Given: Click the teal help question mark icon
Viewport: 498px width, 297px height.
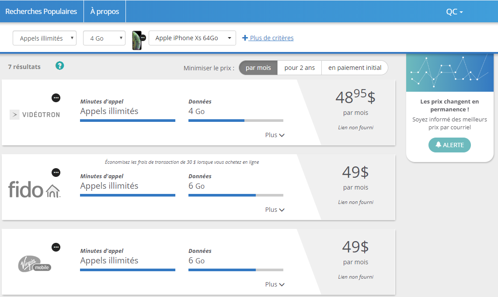Looking at the screenshot, I should [x=60, y=66].
